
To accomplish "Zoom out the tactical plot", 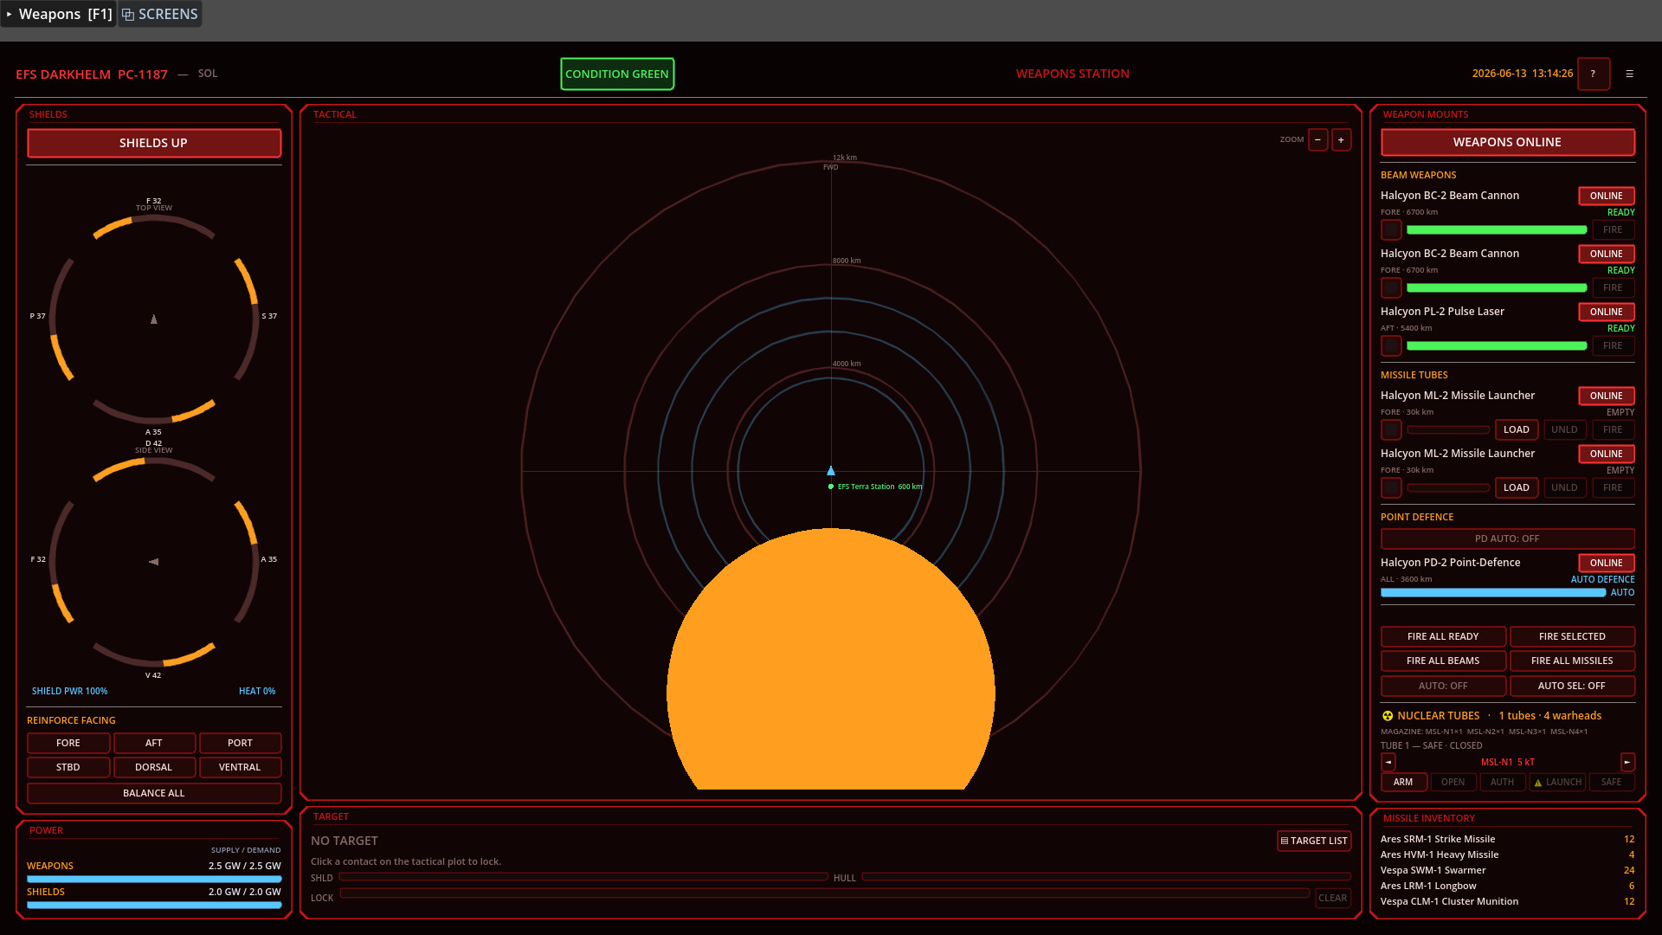I will click(1317, 140).
